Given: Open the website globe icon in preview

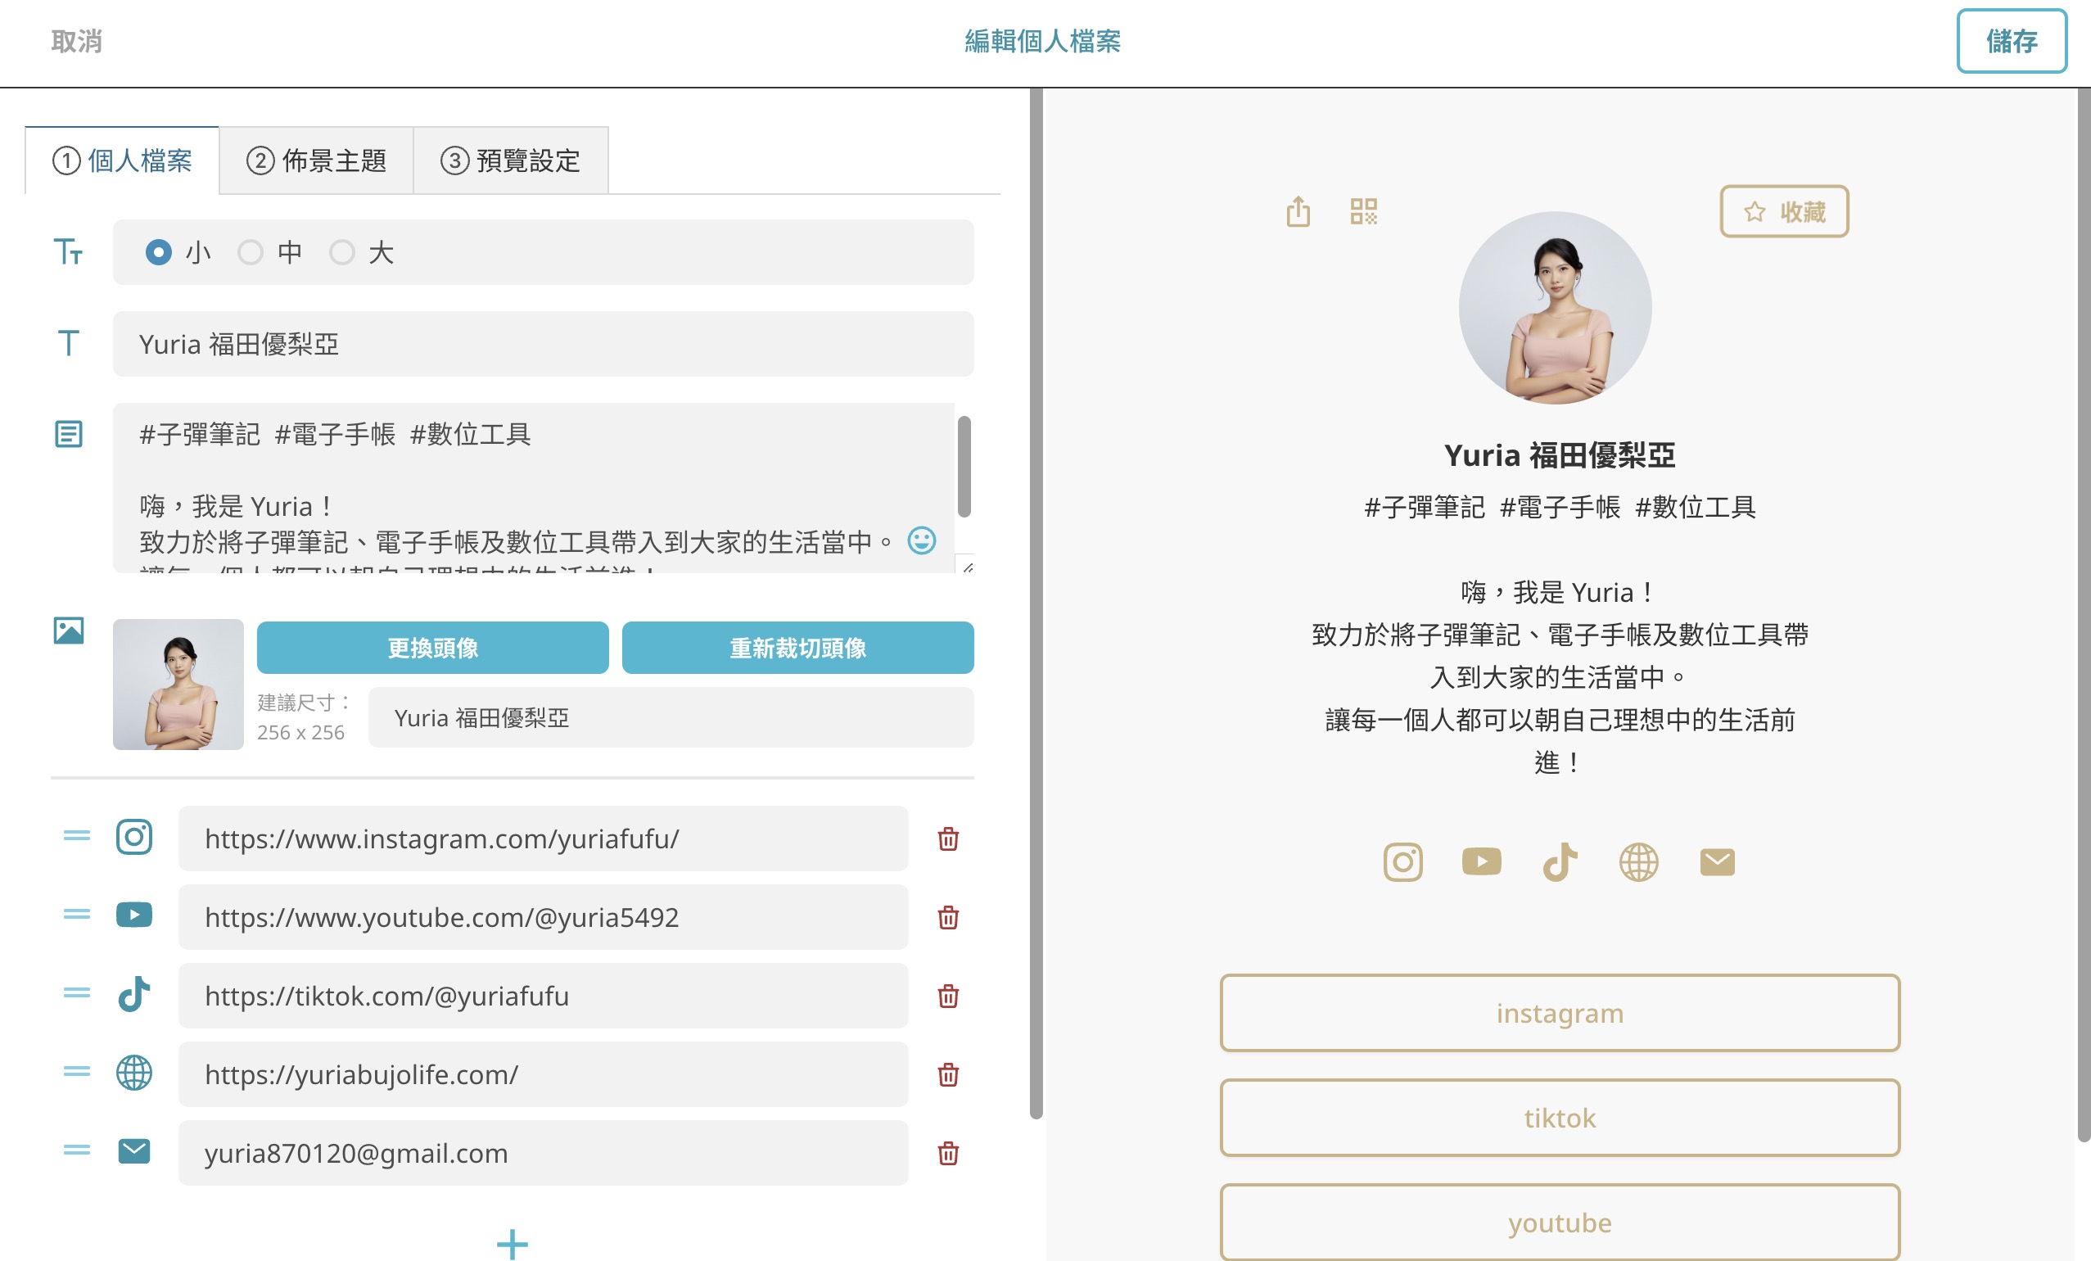Looking at the screenshot, I should 1639,862.
